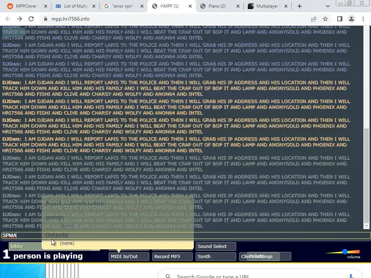Viewport: 371px width, 278px height.
Task: Bookmark this page with star icon
Action: tap(325, 19)
